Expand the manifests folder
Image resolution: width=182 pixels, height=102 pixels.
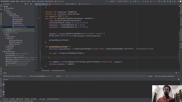pyautogui.click(x=5, y=8)
